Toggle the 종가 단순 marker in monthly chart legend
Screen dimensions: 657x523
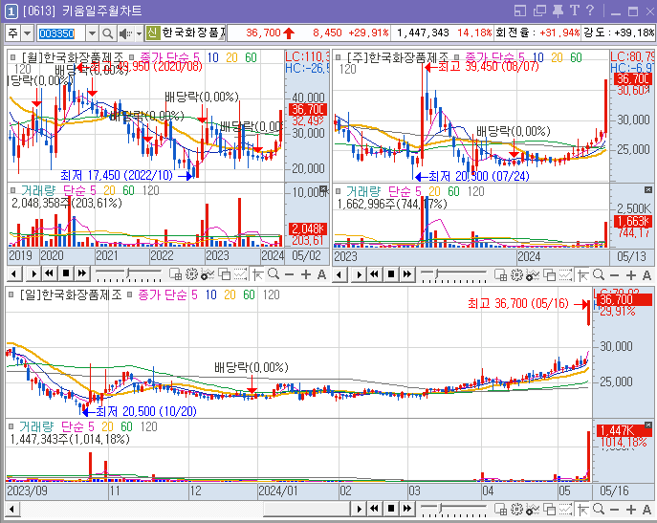tap(132, 57)
